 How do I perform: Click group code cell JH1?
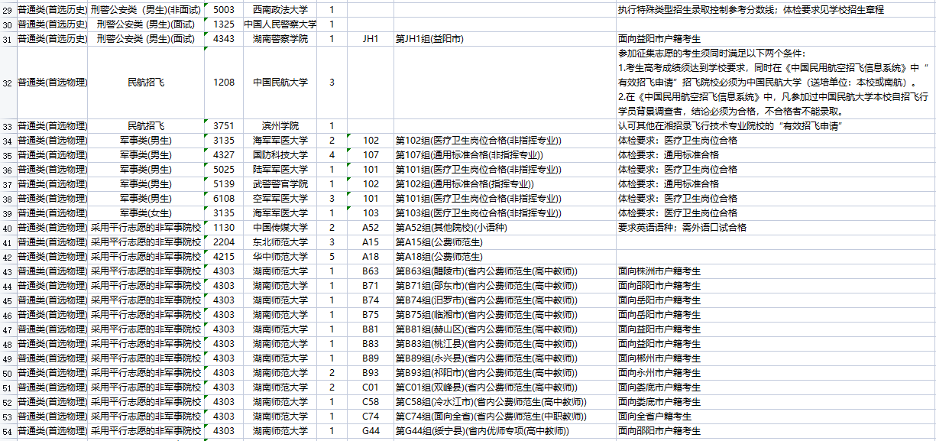pos(371,39)
